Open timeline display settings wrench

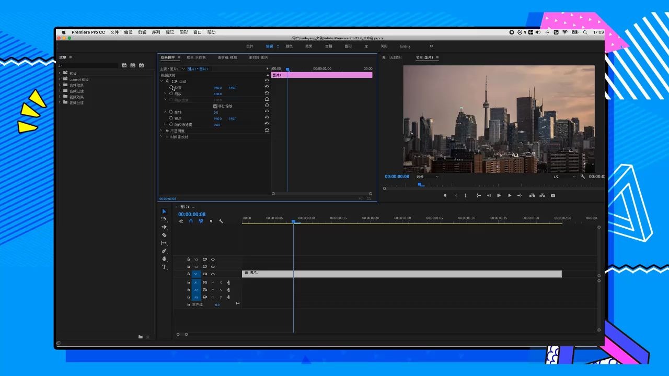point(221,221)
